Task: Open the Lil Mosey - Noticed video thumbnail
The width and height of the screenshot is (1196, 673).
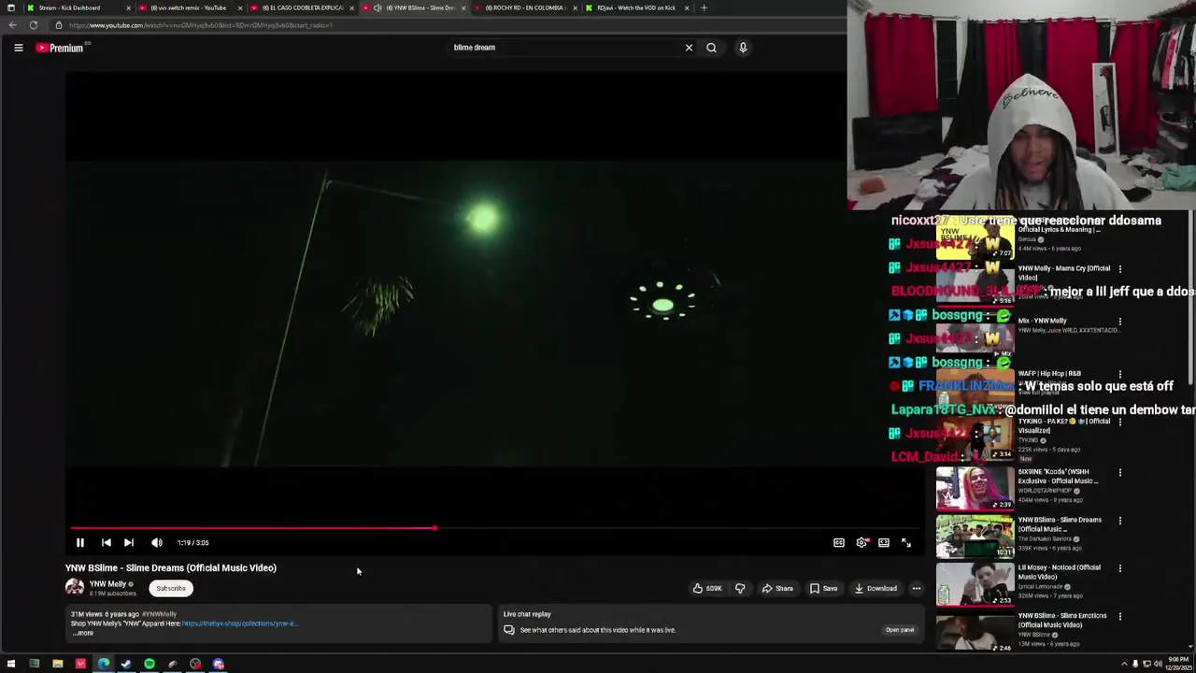Action: click(975, 584)
